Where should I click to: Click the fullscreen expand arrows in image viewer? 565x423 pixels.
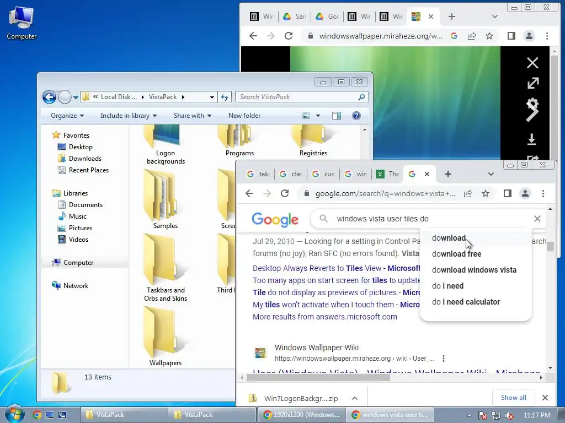[x=533, y=83]
